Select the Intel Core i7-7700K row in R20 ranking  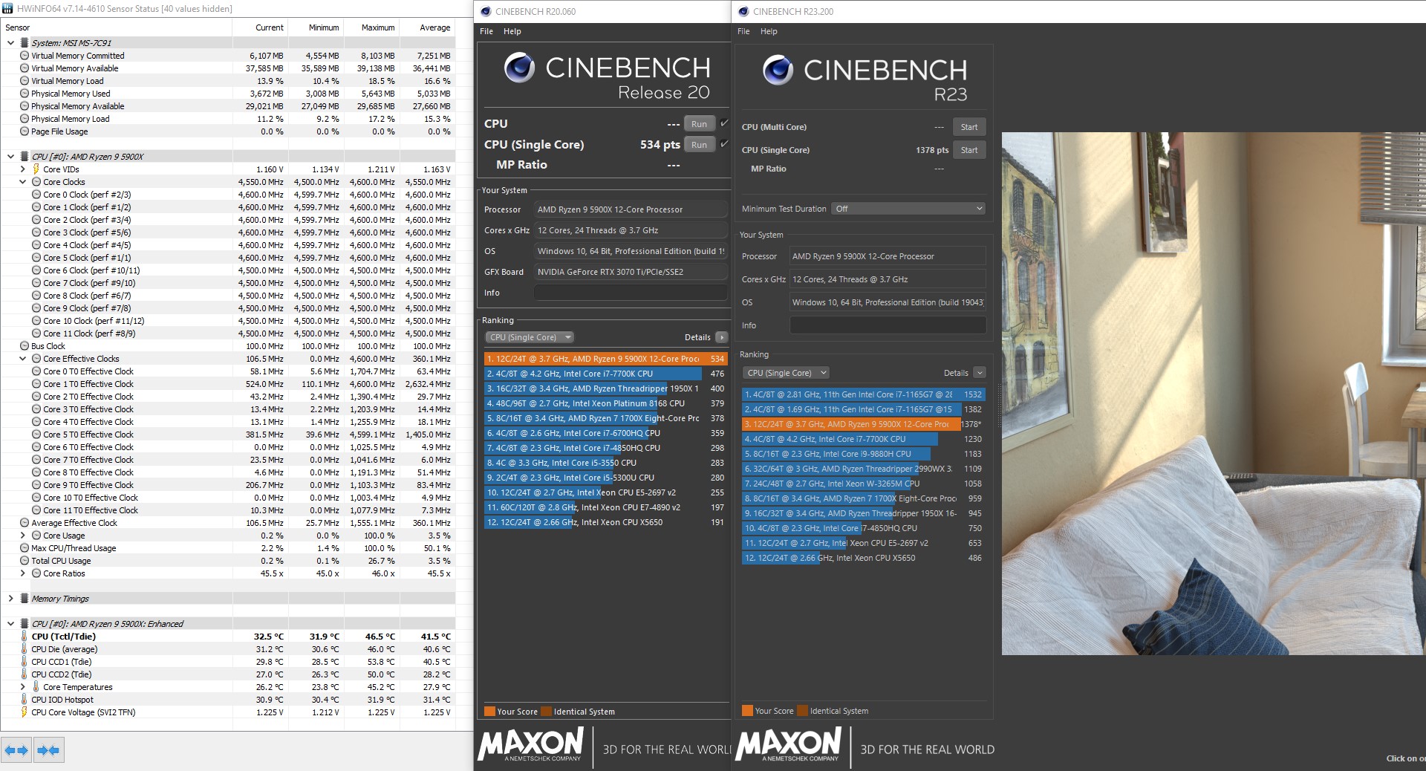pos(605,374)
